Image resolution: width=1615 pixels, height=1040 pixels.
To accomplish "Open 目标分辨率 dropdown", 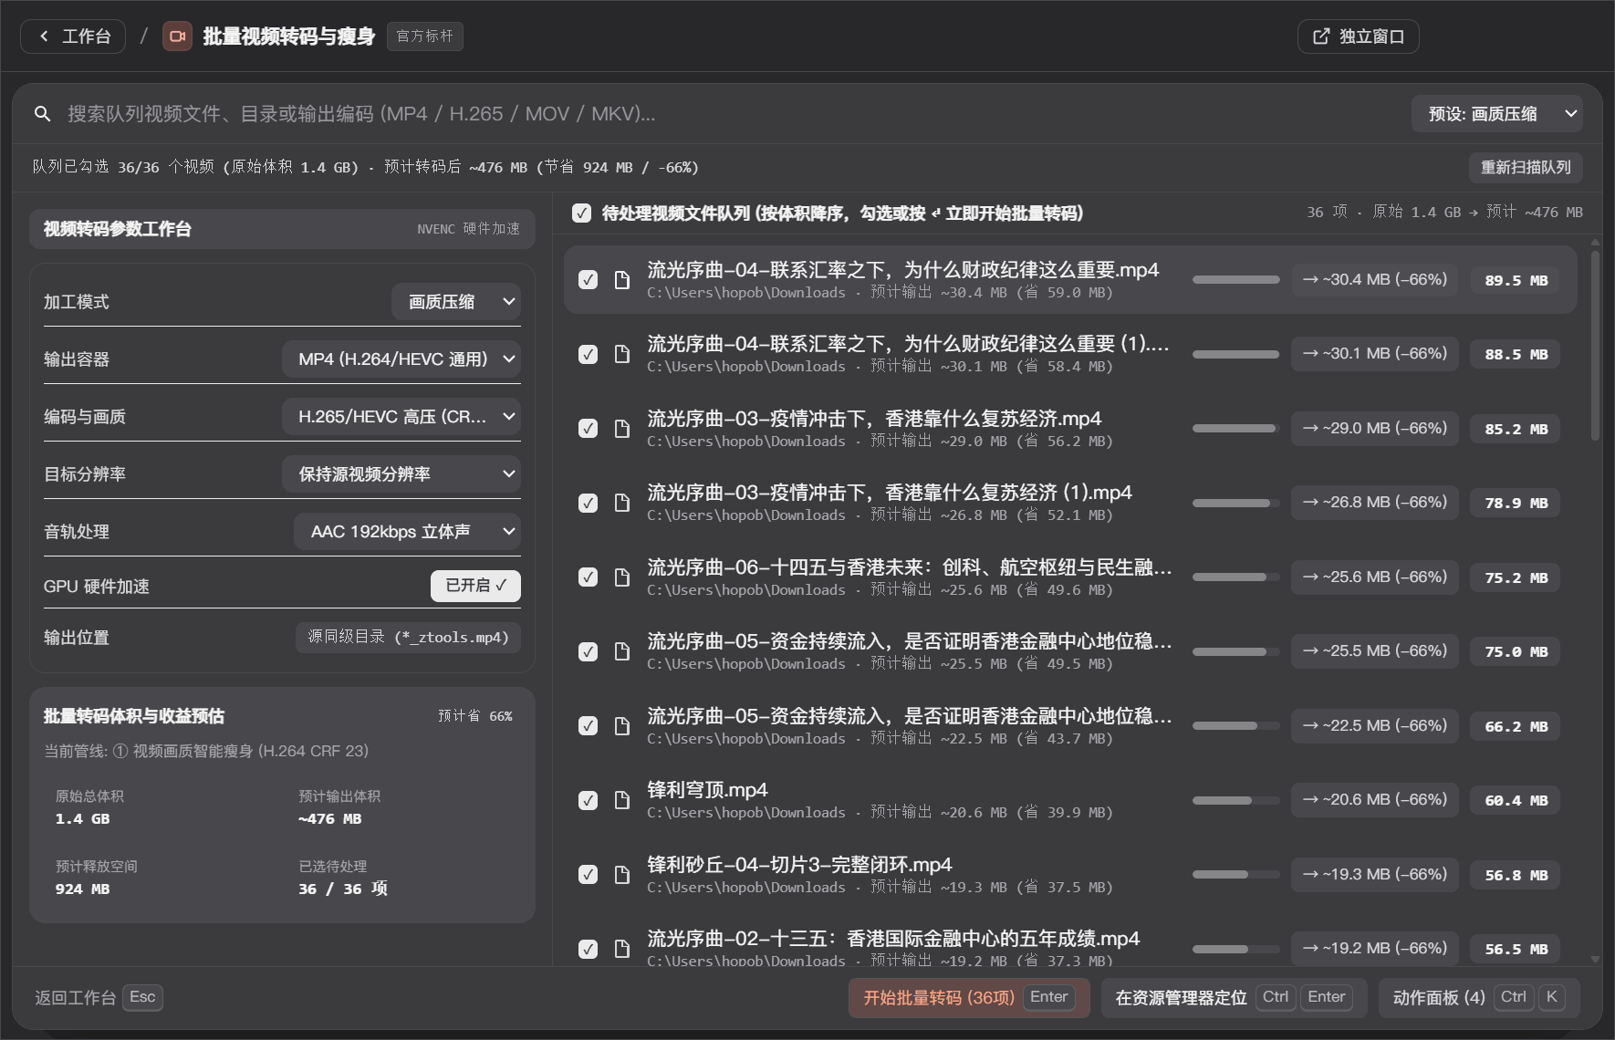I will point(401,474).
